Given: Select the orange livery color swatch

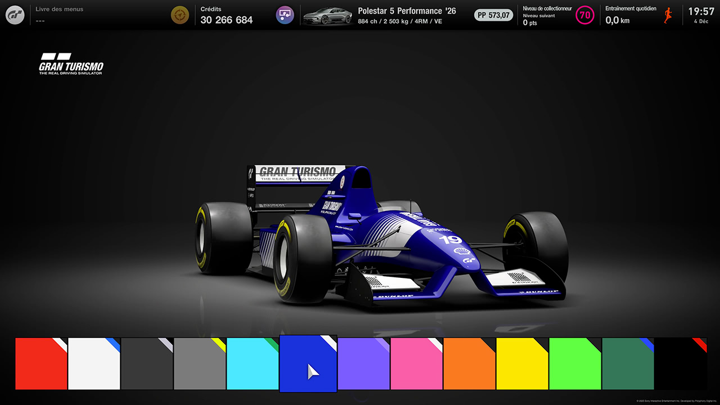Looking at the screenshot, I should click(469, 363).
